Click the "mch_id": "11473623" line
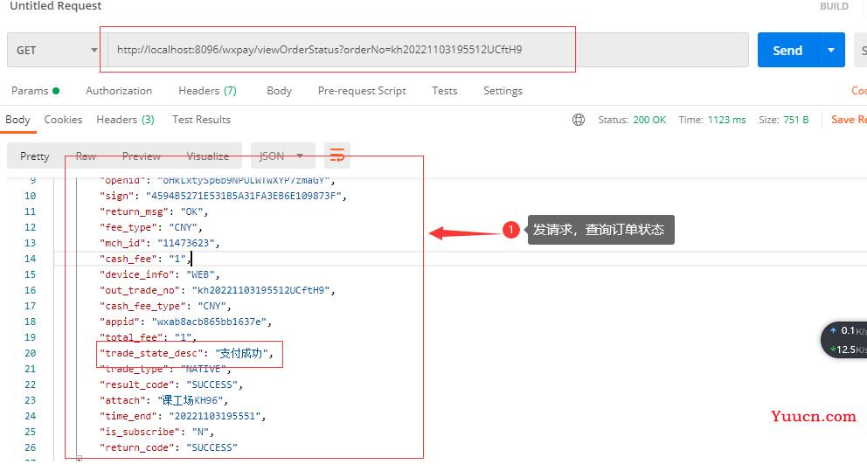867x464 pixels. [x=159, y=243]
